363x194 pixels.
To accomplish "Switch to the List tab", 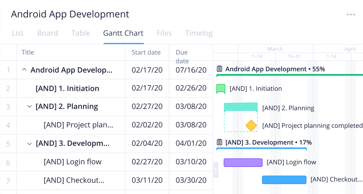I will pyautogui.click(x=18, y=33).
